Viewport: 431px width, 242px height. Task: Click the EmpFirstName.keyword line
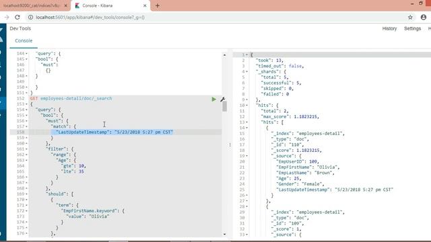[93, 210]
